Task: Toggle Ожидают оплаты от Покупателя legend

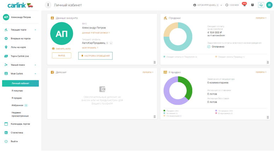Action: point(180,57)
